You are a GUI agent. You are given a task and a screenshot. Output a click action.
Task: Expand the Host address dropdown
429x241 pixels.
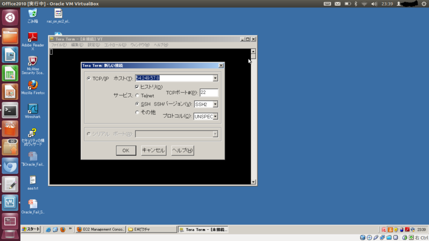(216, 78)
